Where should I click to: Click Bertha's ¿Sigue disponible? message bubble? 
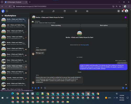41,50
